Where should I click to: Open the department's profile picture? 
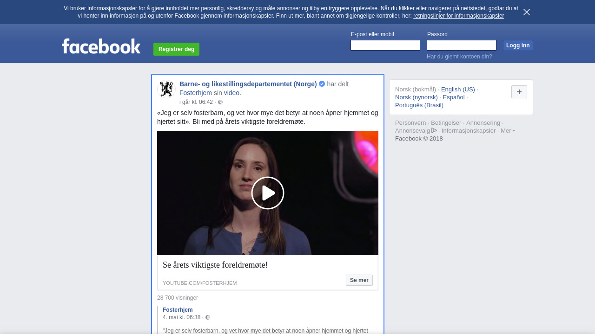[x=166, y=90]
